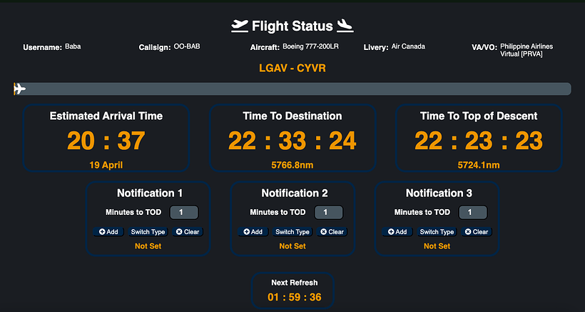Clear Notification 1
Image resolution: width=585 pixels, height=312 pixels.
(189, 231)
